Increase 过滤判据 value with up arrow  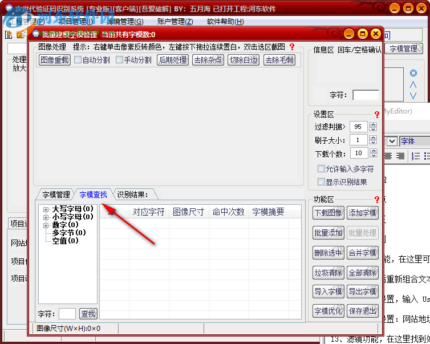click(x=373, y=124)
